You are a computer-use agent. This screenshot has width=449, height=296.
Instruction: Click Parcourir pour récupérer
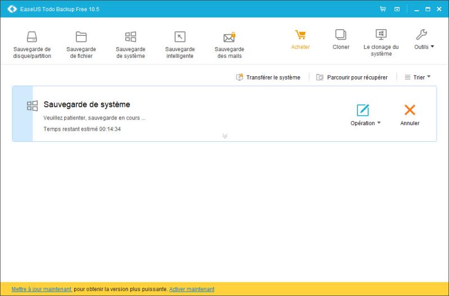click(x=352, y=77)
